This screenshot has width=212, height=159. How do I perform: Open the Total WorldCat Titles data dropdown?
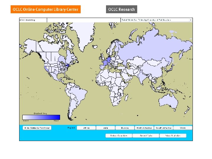click(x=156, y=20)
